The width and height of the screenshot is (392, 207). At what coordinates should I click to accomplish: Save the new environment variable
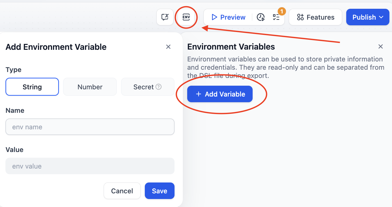[160, 191]
